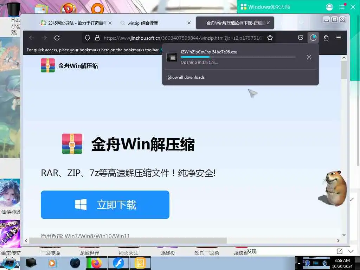The image size is (360, 270).
Task: Show hidden system tray icons
Action: [x=299, y=263]
